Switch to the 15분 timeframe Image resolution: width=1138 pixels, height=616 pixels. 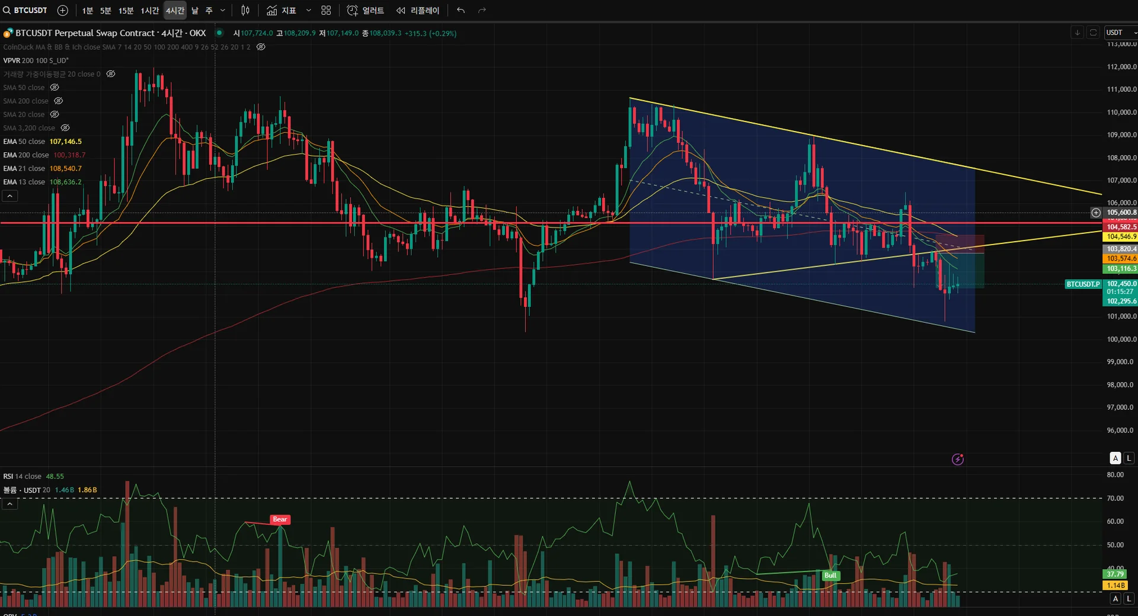click(x=126, y=10)
